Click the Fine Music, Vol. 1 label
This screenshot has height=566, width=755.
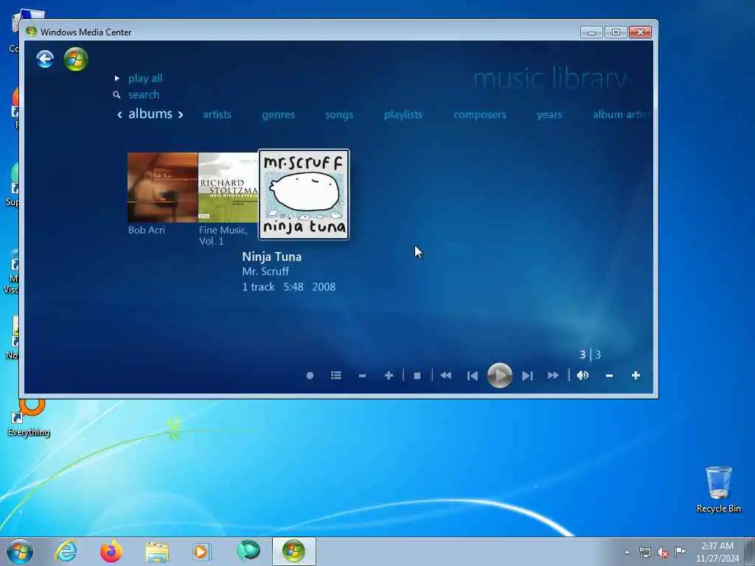pyautogui.click(x=223, y=235)
